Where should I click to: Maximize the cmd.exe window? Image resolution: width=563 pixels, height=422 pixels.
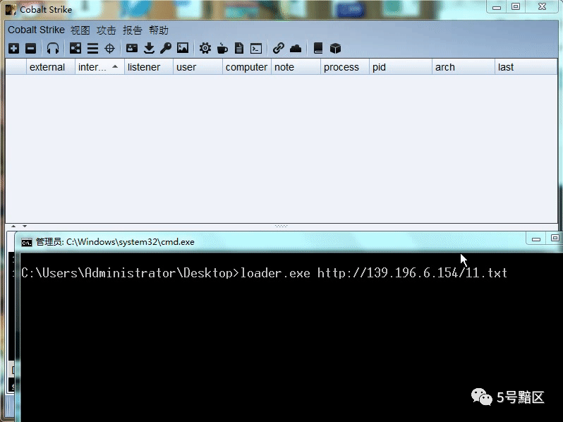(x=555, y=238)
